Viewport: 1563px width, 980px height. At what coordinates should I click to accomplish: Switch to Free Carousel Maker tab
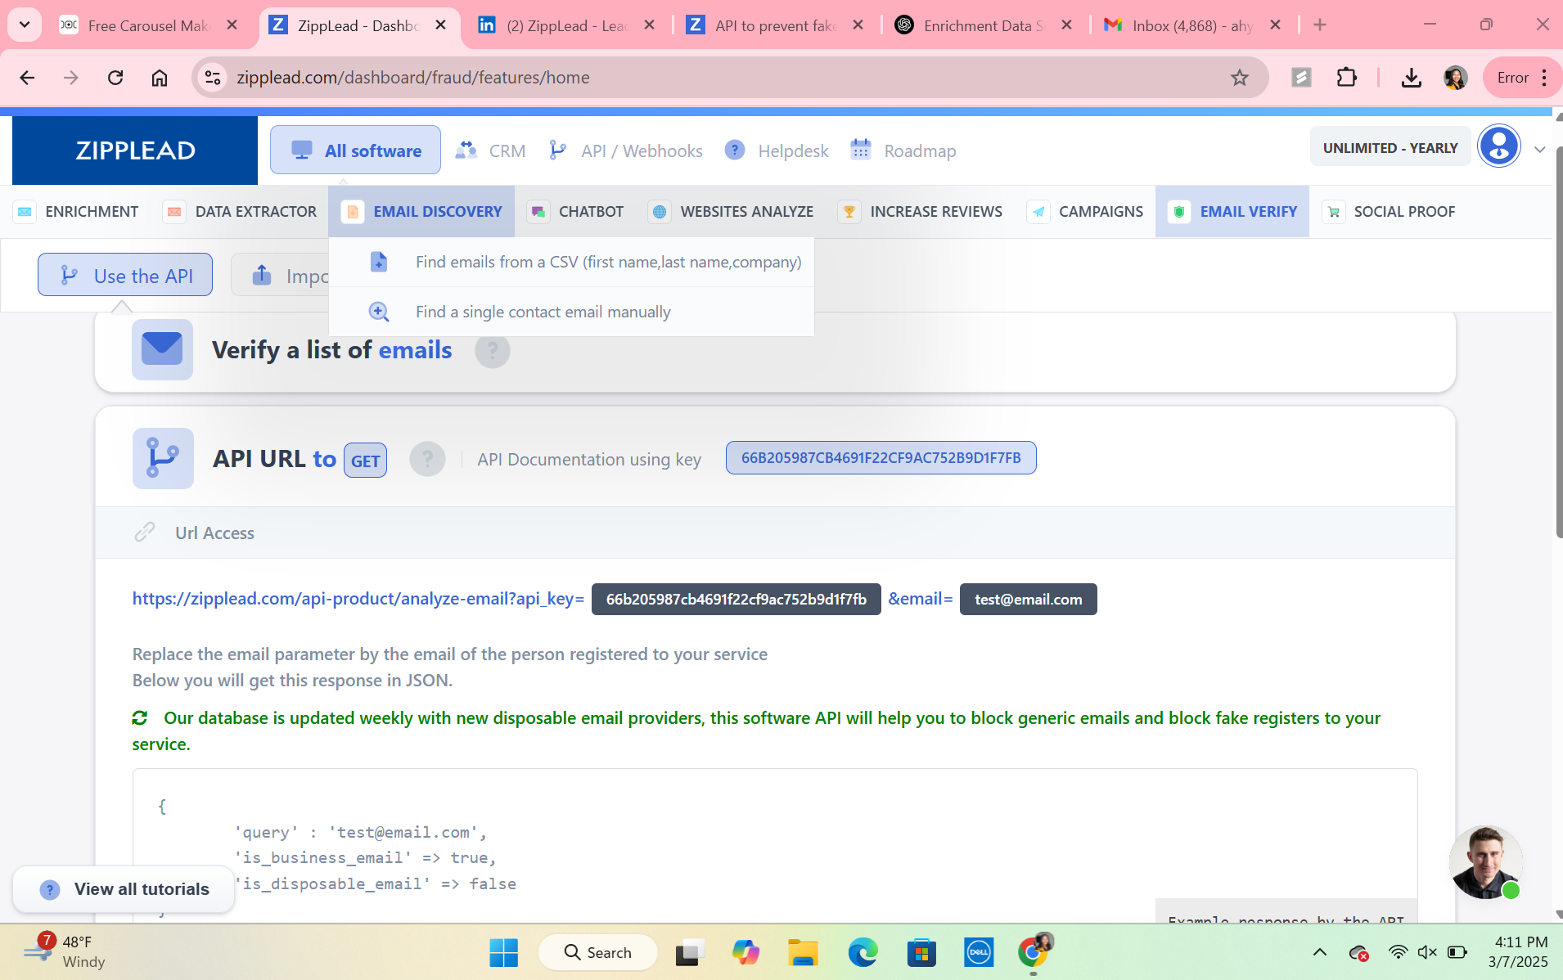click(x=148, y=25)
